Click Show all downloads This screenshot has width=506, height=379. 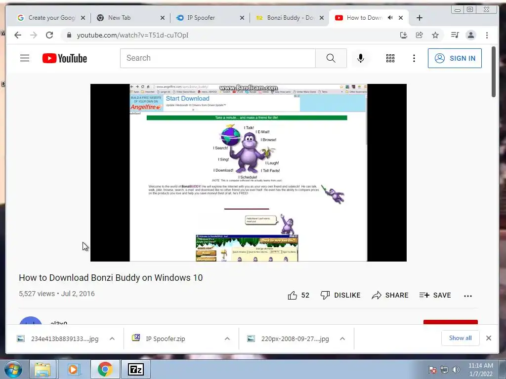coord(460,338)
